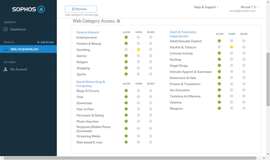Click the vertical scrollbar thumb
The image size is (270, 160).
point(268,80)
